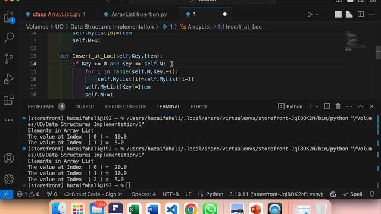Open the Search view in activity bar
The width and height of the screenshot is (381, 214).
click(9, 37)
